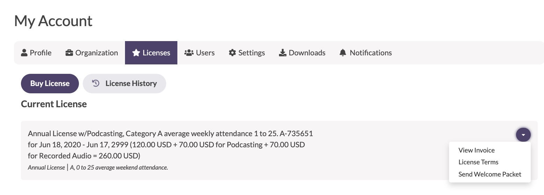This screenshot has width=544, height=195.
Task: Select the Downloads tab
Action: [302, 53]
